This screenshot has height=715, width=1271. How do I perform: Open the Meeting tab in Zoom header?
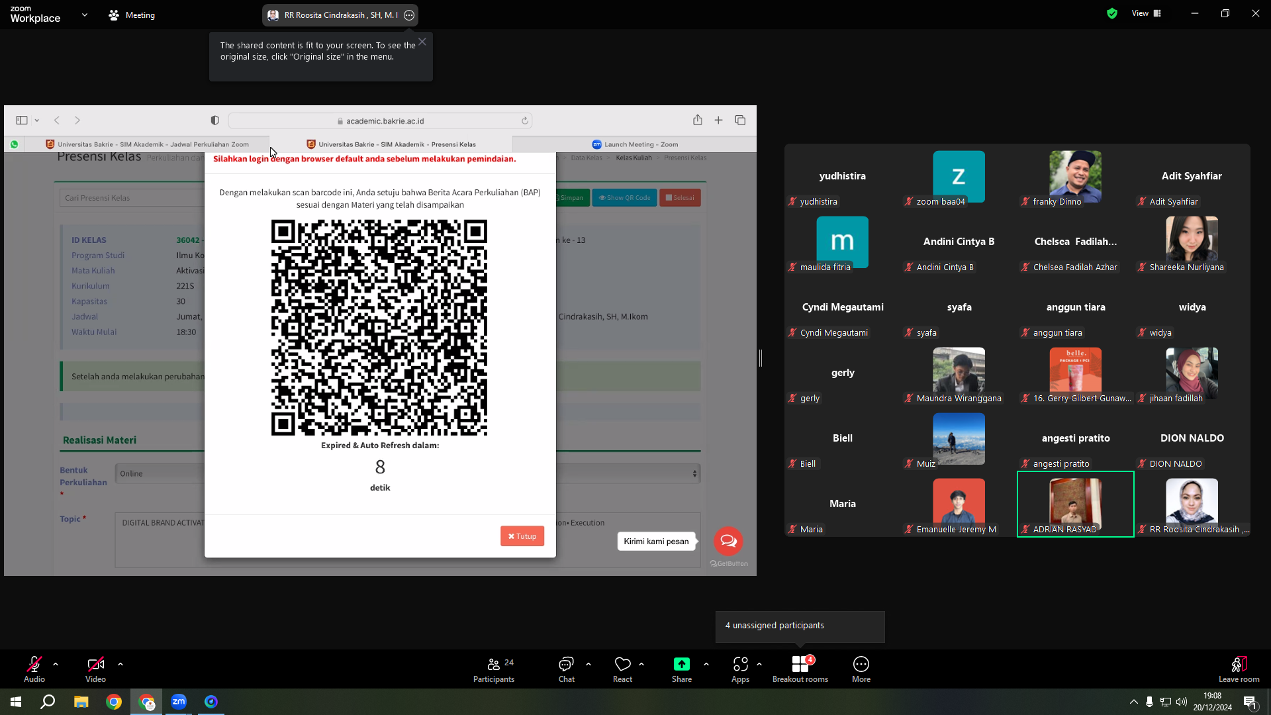pos(132,15)
